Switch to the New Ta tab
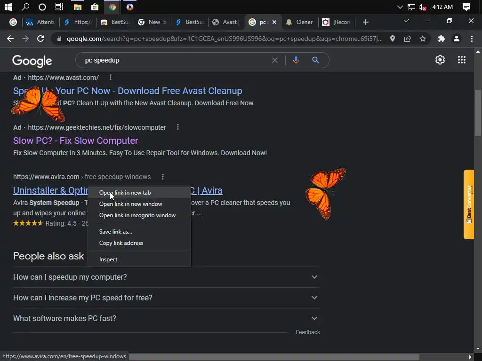482x361 pixels. [153, 22]
